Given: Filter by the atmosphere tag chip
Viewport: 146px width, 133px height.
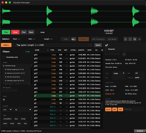Looking at the screenshot, I should (7, 119).
